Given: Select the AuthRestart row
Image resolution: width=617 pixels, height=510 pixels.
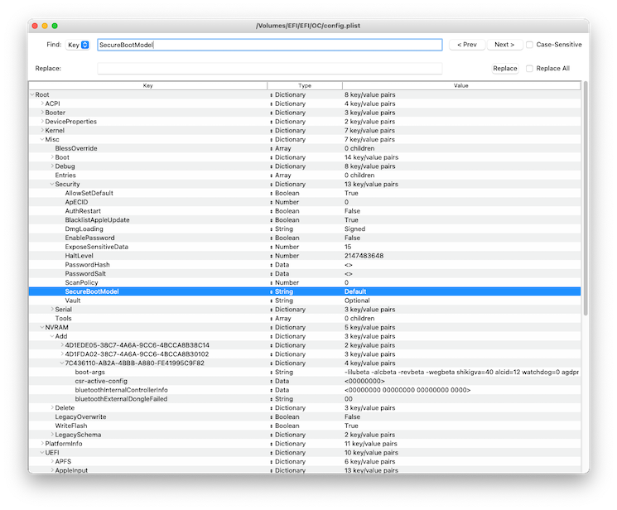Looking at the screenshot, I should pos(305,211).
